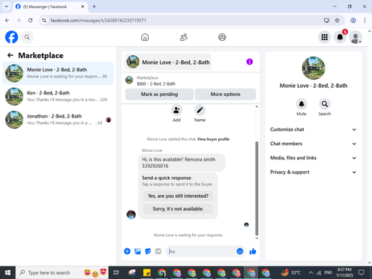372x279 pixels.
Task: Click the More options button
Action: (225, 94)
